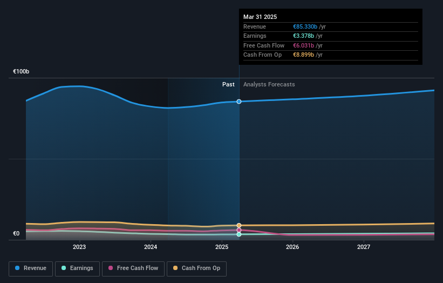Select the Earnings marker at Mar 2025
The height and width of the screenshot is (283, 443).
239,234
